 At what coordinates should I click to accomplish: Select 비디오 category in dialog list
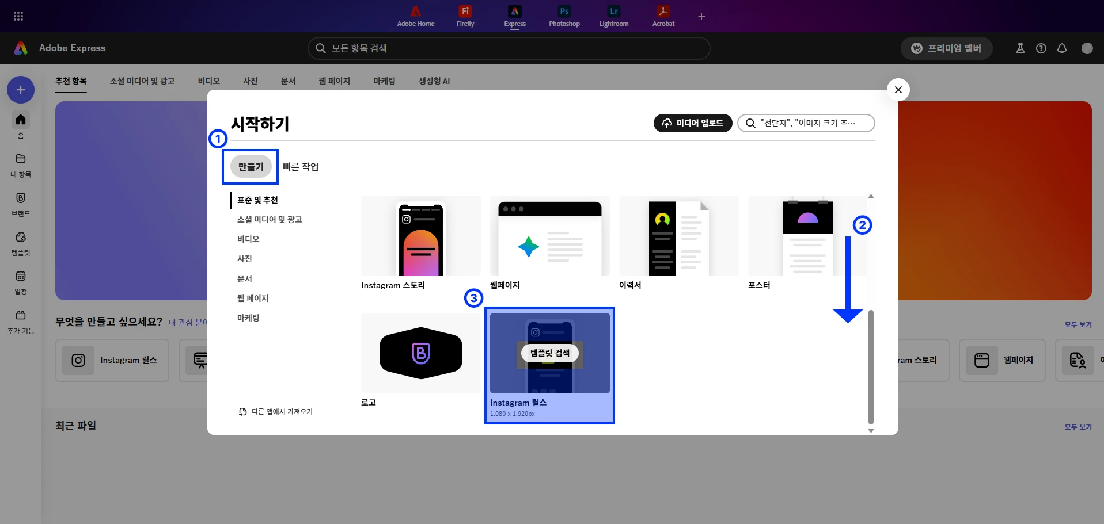click(248, 239)
